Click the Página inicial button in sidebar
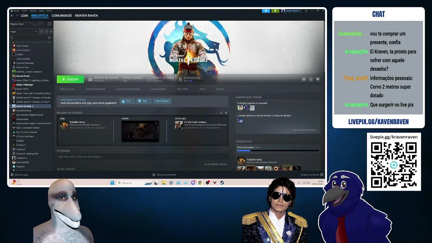 pyautogui.click(x=28, y=24)
